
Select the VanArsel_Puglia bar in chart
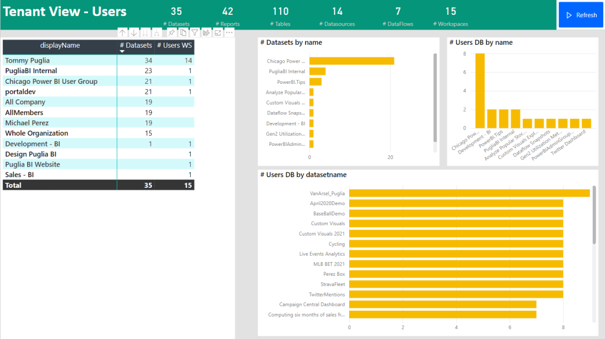click(470, 193)
